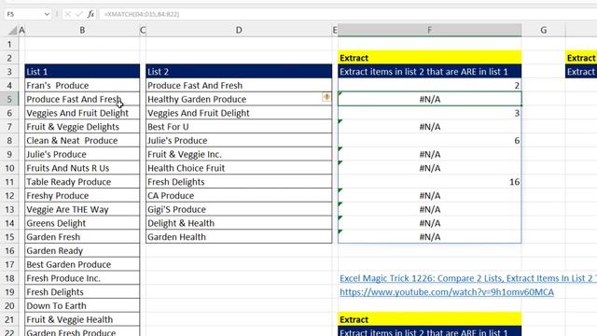Select row 20 header
The width and height of the screenshot is (597, 336).
pyautogui.click(x=9, y=305)
